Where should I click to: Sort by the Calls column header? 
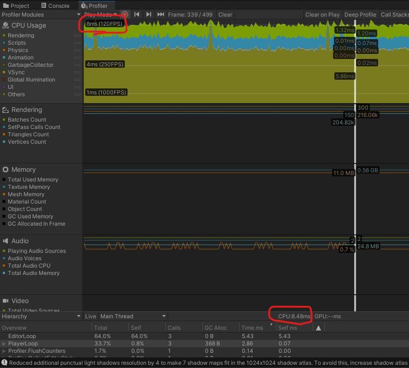[x=184, y=328]
